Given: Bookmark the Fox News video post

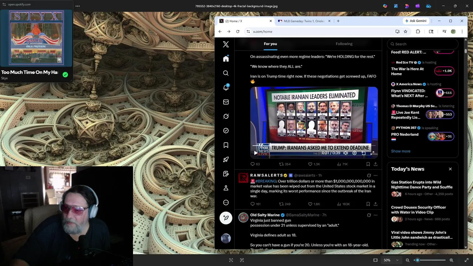Looking at the screenshot, I should 368,164.
